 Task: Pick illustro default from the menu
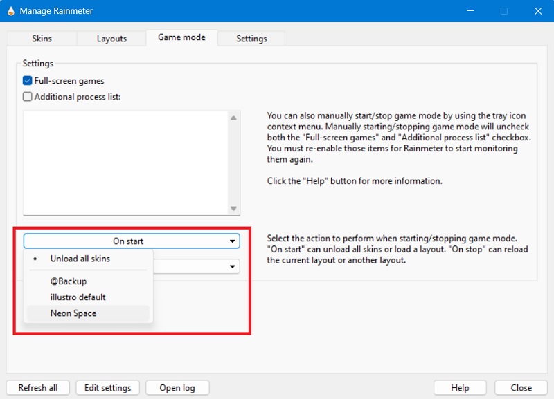(x=78, y=297)
